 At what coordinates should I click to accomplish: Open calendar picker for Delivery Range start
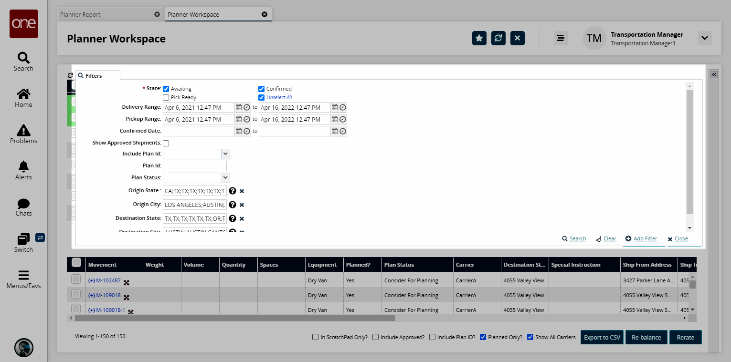(239, 107)
